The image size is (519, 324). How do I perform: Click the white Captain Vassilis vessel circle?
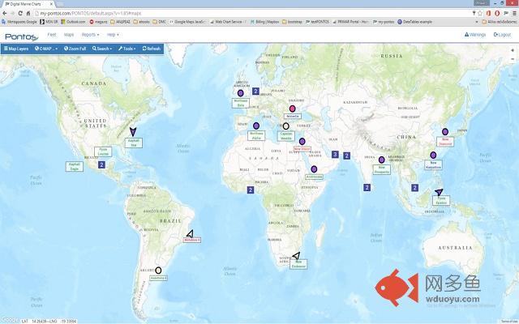pyautogui.click(x=285, y=126)
